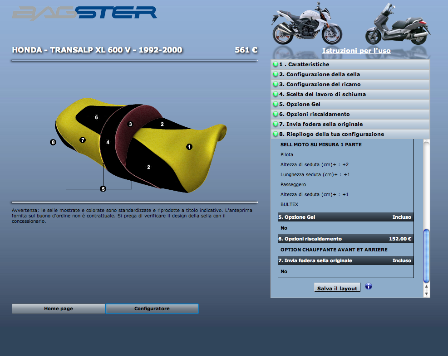Click the SELL MOTO SU MISURA 1 PARTE line
The image size is (448, 356).
(321, 144)
